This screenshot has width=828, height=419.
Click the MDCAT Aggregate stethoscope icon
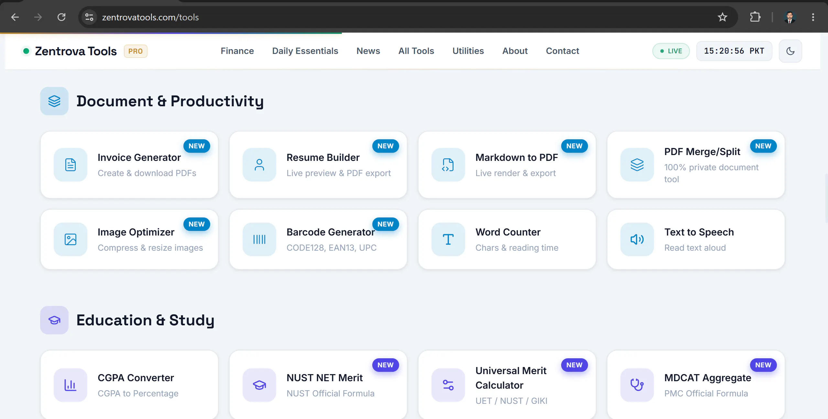click(x=637, y=385)
